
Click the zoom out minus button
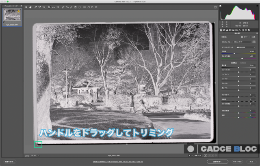(26, 155)
